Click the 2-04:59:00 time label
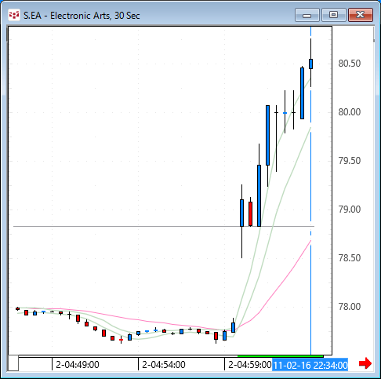 pos(250,365)
